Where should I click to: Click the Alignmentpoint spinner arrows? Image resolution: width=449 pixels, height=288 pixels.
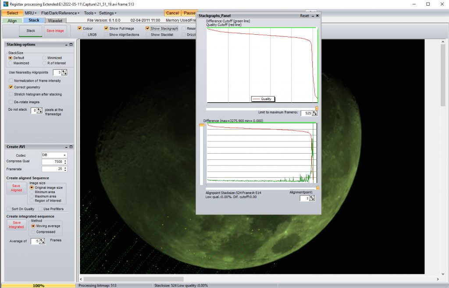312,198
